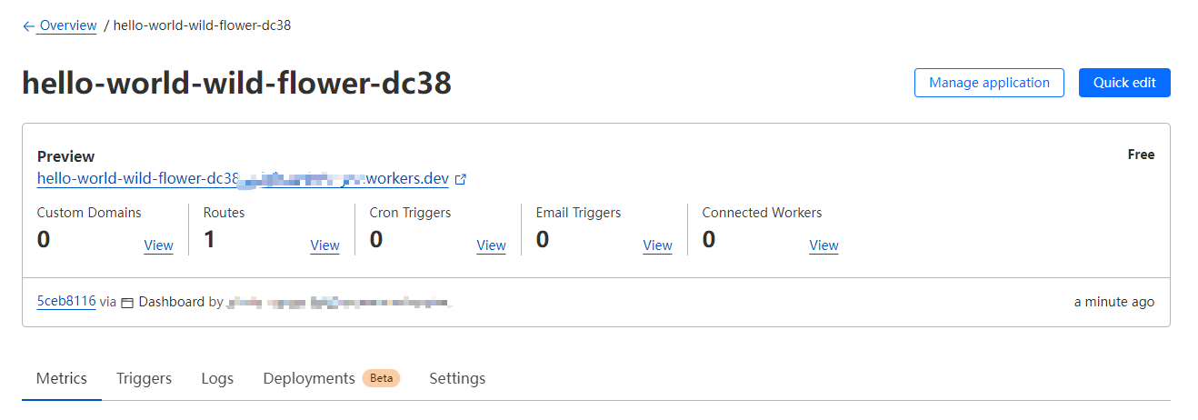This screenshot has width=1198, height=420.
Task: View Routes details
Action: click(324, 245)
